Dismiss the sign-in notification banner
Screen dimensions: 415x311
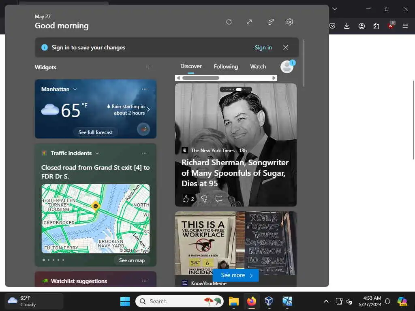tap(286, 47)
